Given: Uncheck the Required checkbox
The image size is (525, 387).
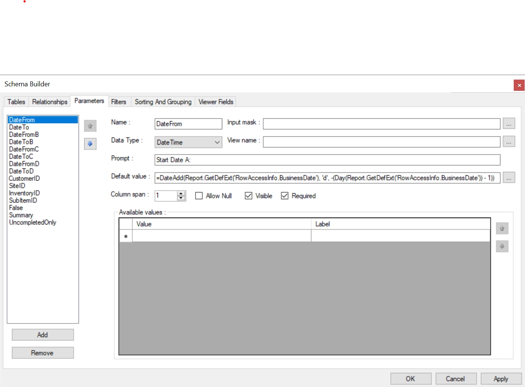Looking at the screenshot, I should tap(285, 196).
